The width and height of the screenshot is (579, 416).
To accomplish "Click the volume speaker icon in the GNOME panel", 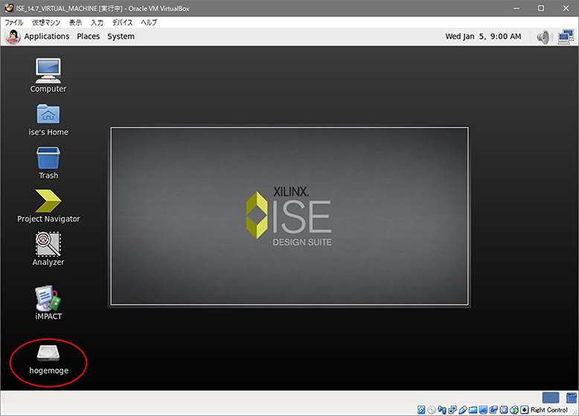I will point(545,37).
